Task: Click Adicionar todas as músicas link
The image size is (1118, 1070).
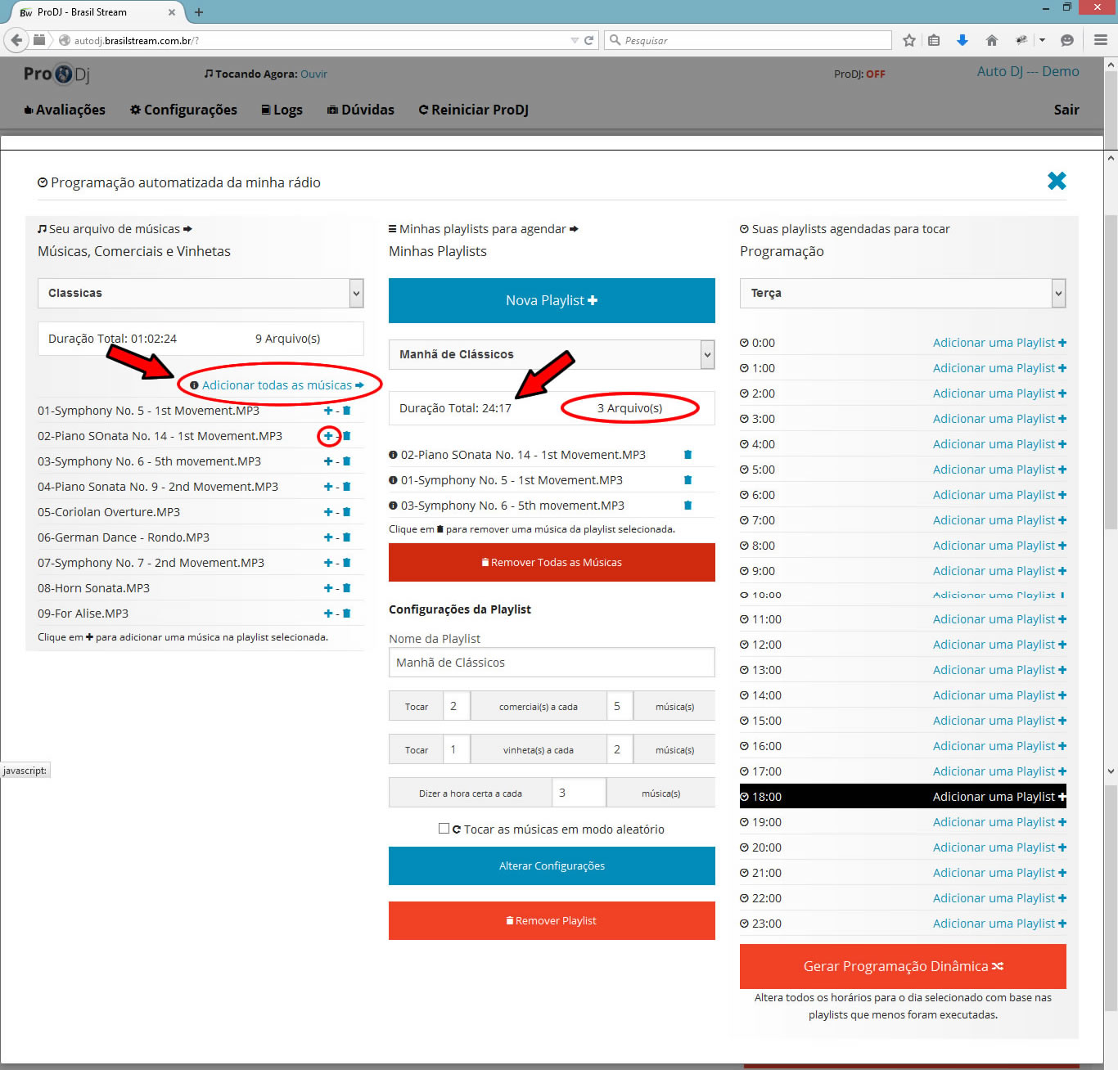Action: [x=277, y=385]
